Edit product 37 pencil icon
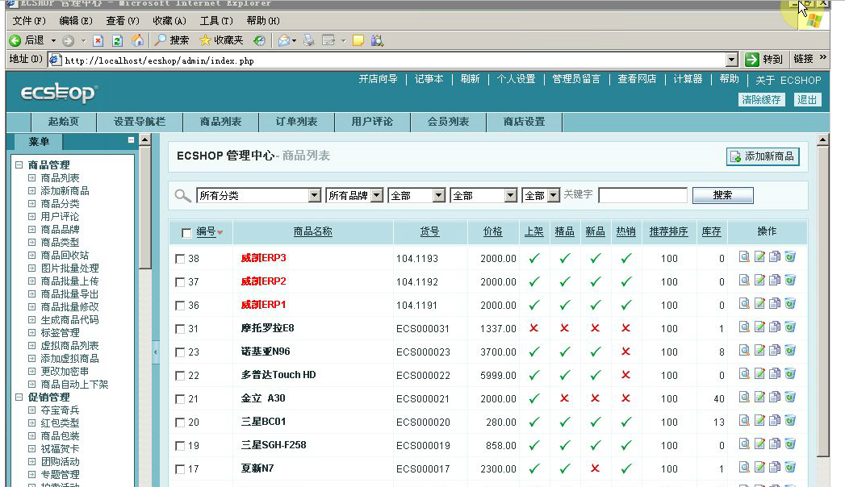 pyautogui.click(x=759, y=281)
